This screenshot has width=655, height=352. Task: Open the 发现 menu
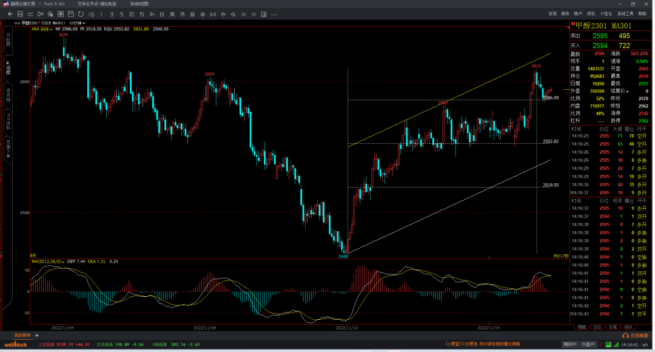[x=553, y=14]
